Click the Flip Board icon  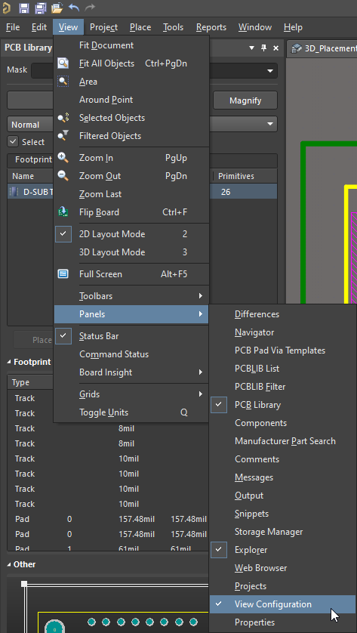click(63, 212)
